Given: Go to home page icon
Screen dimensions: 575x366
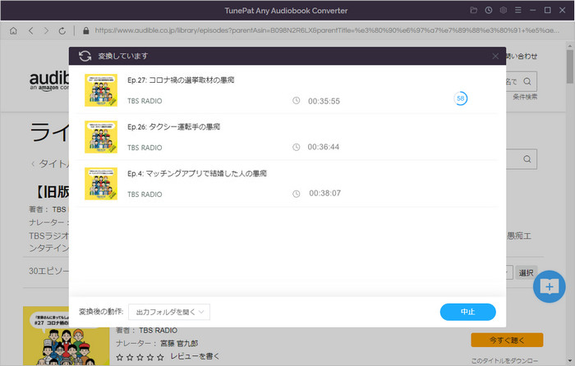Looking at the screenshot, I should pos(13,31).
